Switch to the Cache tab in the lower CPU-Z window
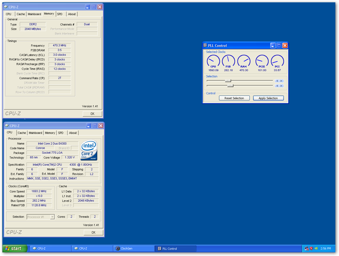Viewport: 339px width, 256px height. coord(22,133)
